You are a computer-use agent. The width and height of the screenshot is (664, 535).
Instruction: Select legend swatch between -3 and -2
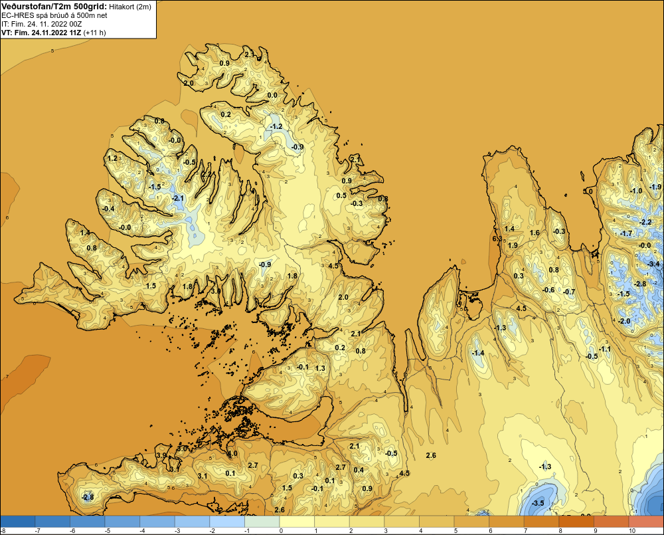click(x=193, y=522)
